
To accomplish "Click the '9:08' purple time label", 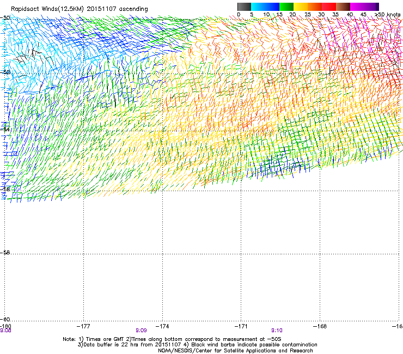I will (x=5, y=331).
